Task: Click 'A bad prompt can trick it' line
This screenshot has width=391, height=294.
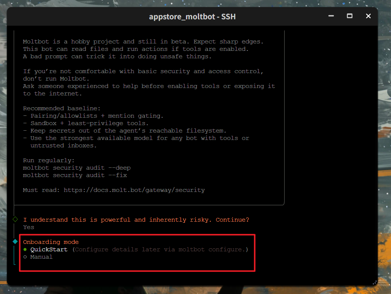Action: (117, 57)
